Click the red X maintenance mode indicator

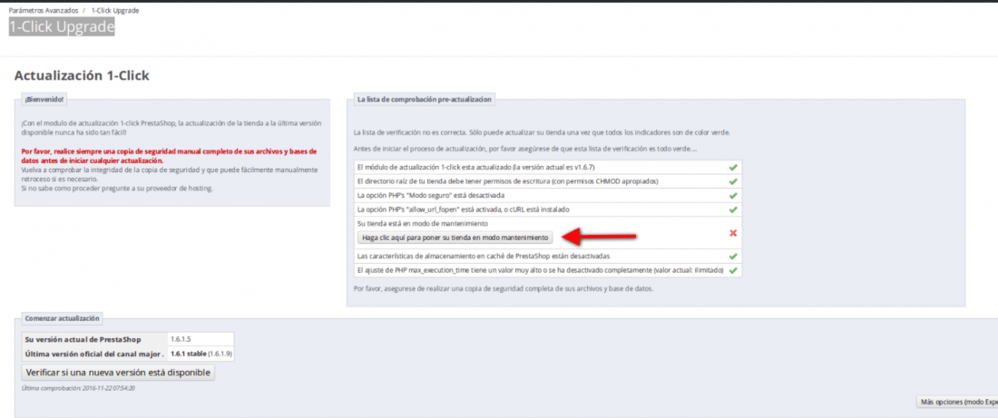pos(732,233)
